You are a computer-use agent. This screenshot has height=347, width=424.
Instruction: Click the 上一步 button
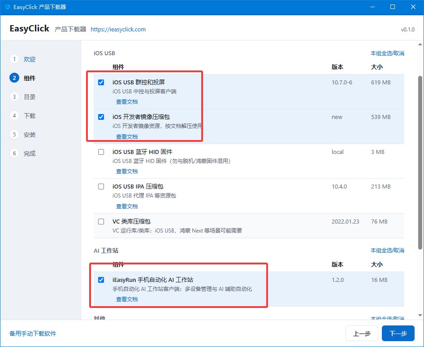[x=362, y=334]
